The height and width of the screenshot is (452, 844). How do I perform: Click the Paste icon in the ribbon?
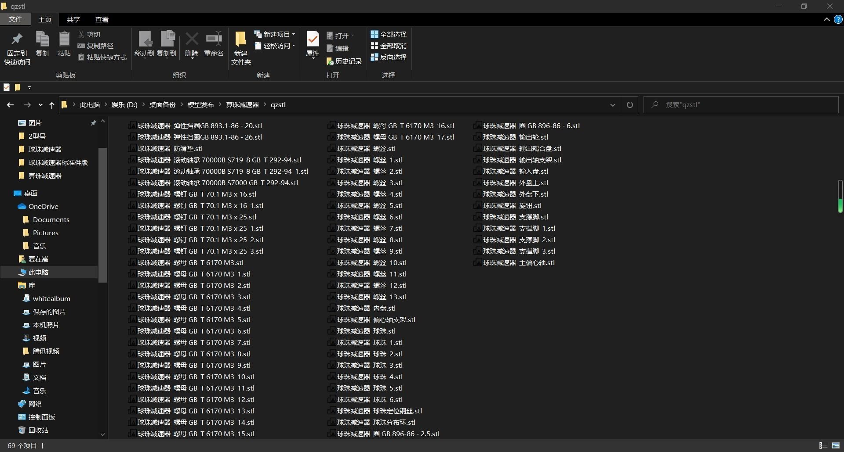64,39
